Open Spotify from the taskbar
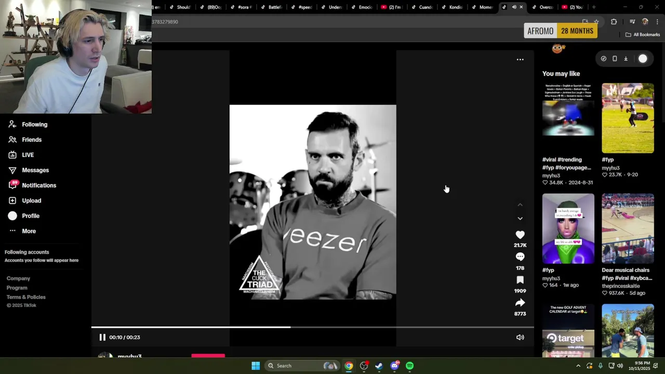Image resolution: width=665 pixels, height=374 pixels. (409, 366)
